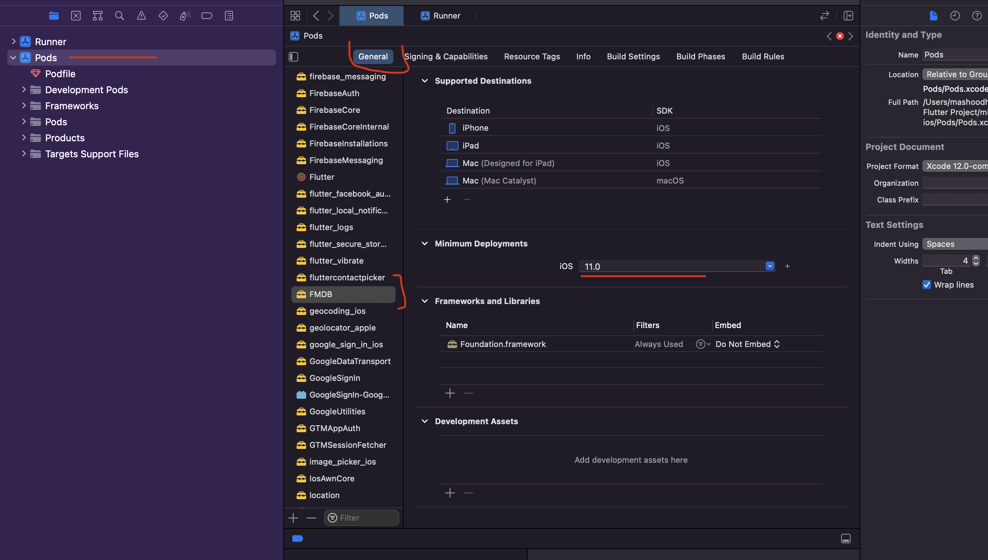Open the Breakpoint navigator icon

(207, 16)
